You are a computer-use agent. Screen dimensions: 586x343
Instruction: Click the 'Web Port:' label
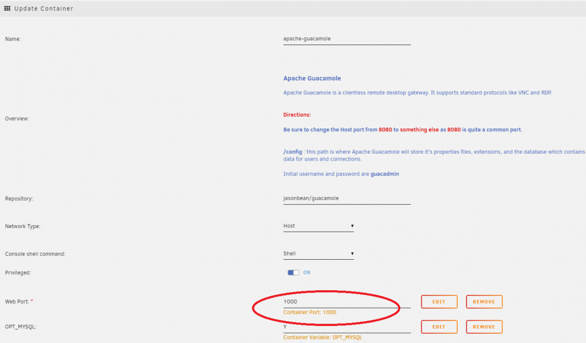[x=17, y=301]
